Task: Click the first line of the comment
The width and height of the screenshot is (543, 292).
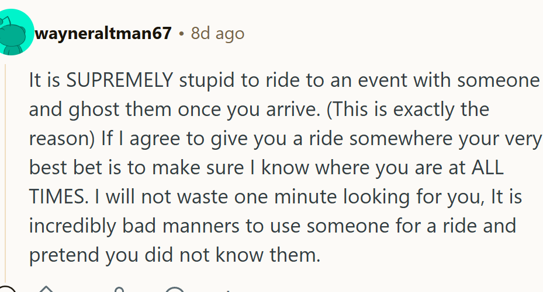Action: click(283, 80)
